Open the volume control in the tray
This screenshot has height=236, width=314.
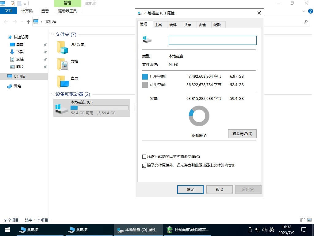tap(265, 230)
